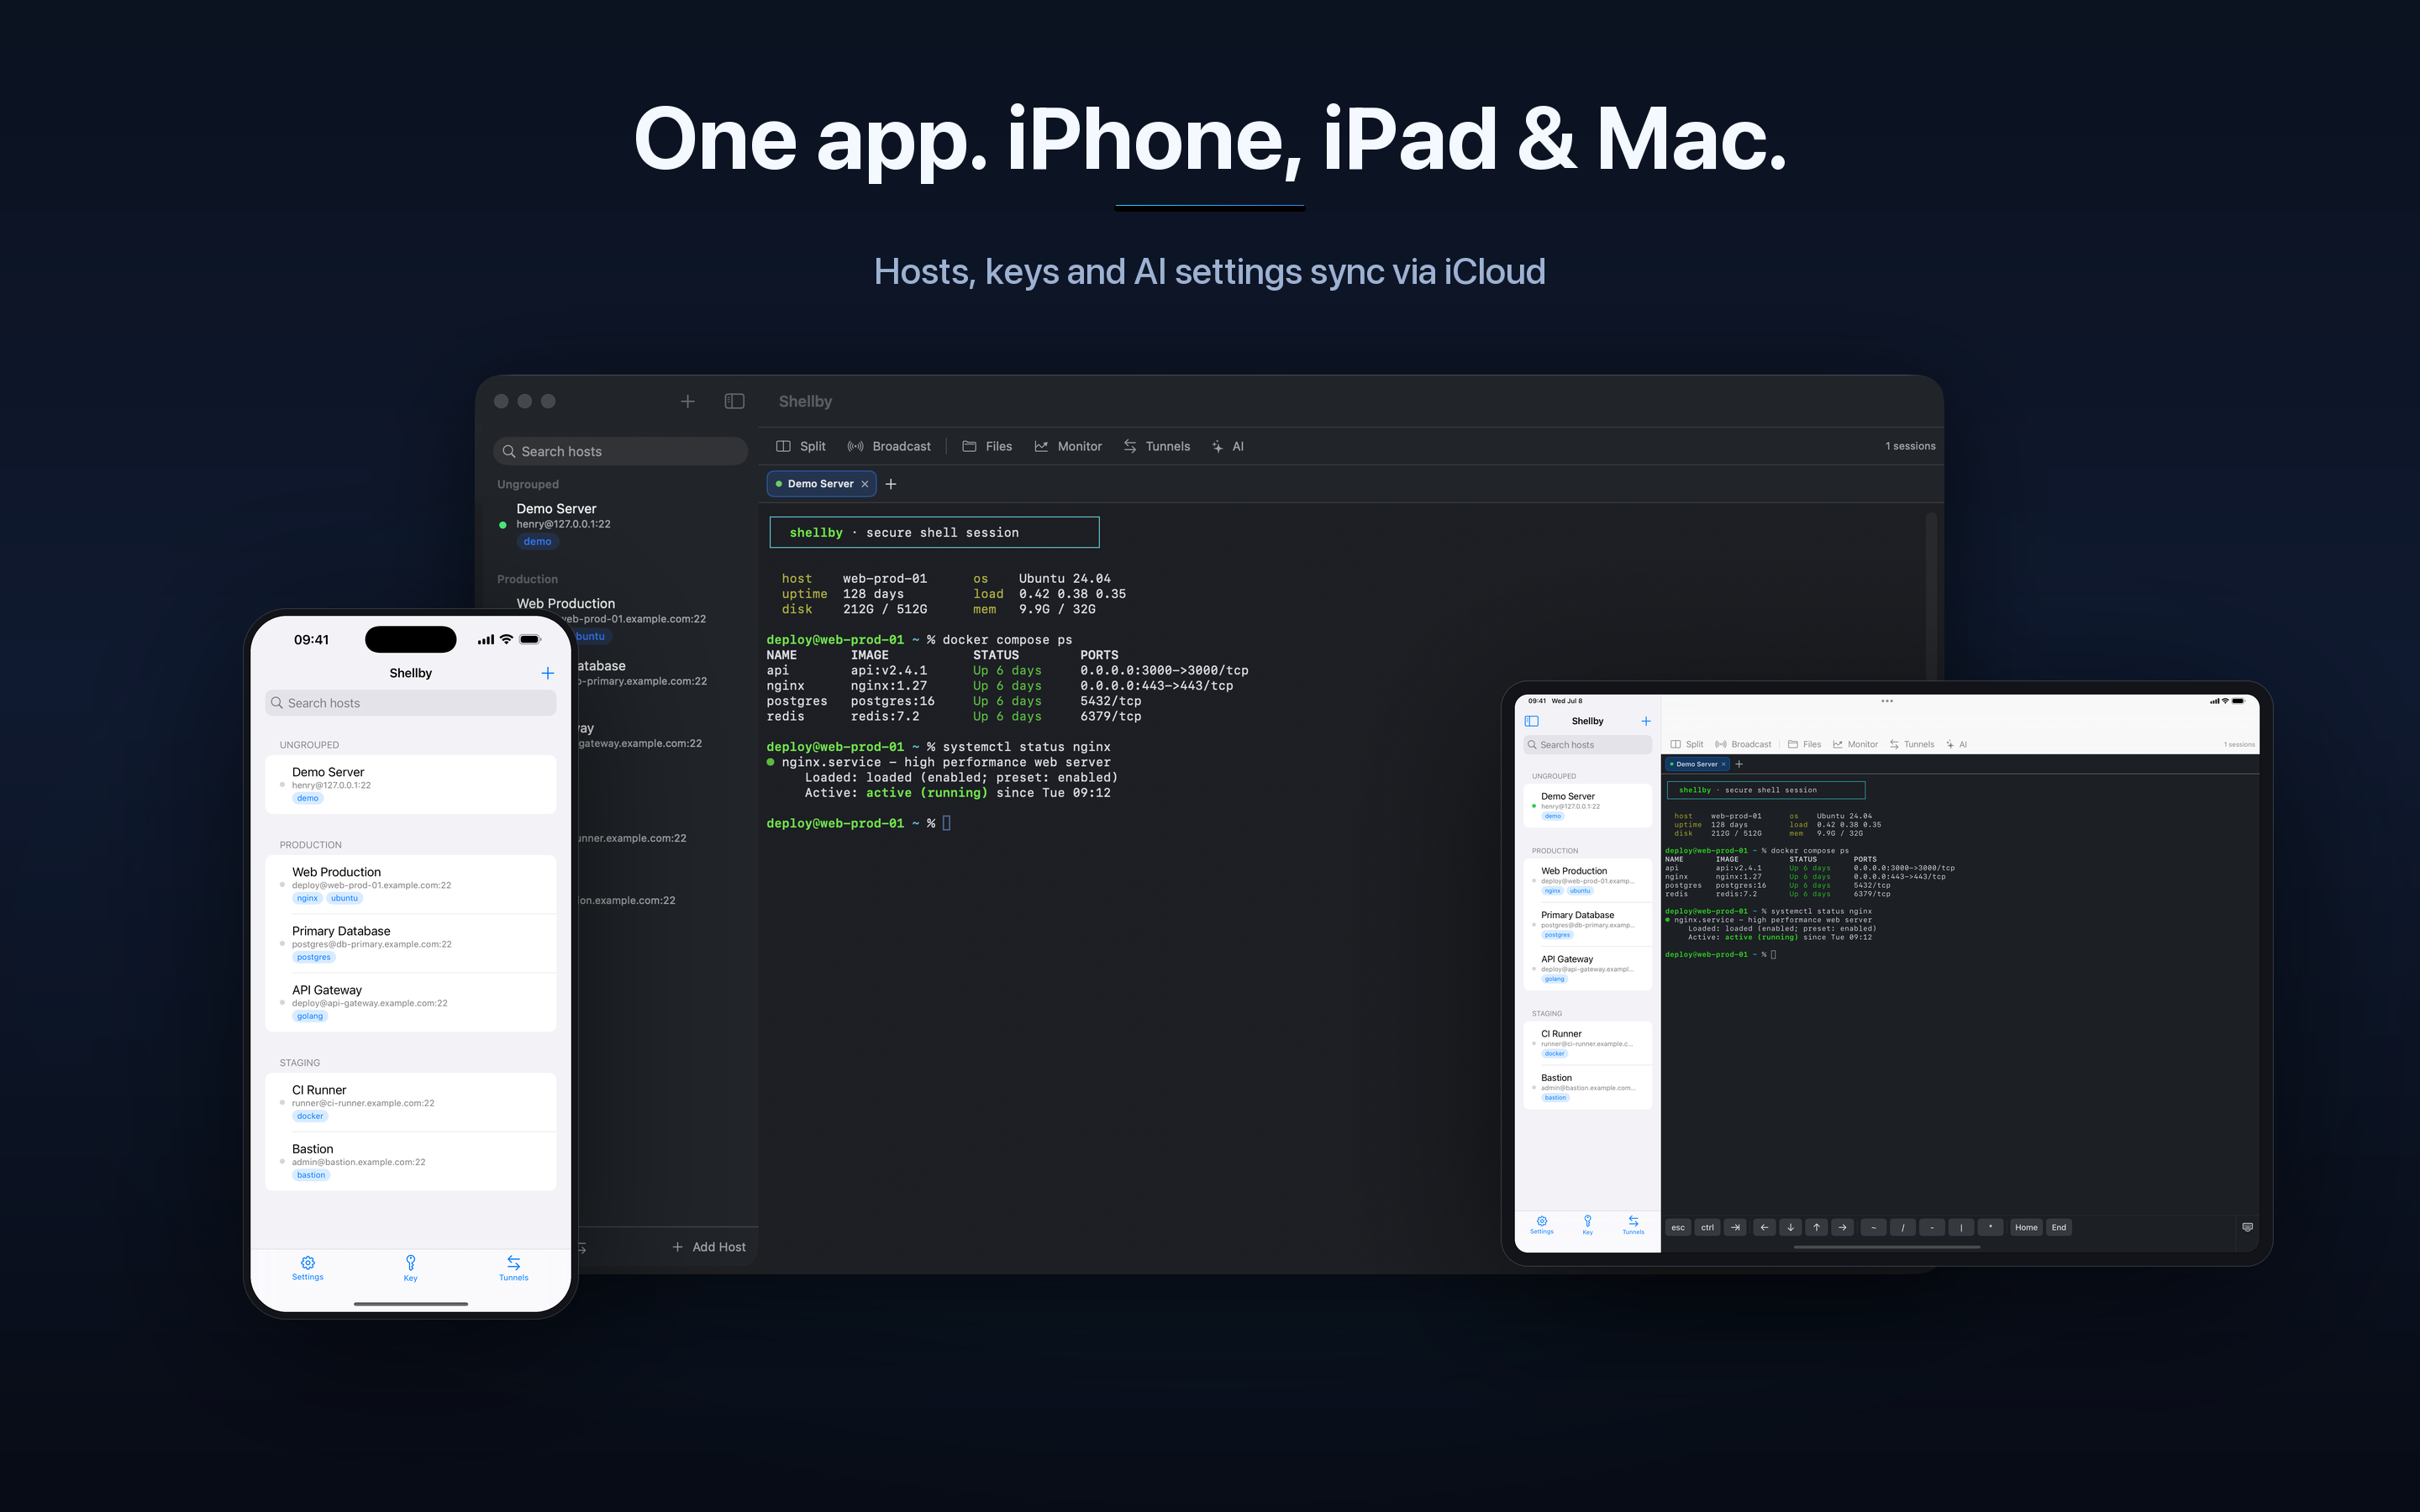Tap the Search hosts field on iPad
This screenshot has height=1512, width=2420.
(x=1587, y=745)
